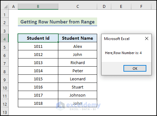Select the 'Student Name' header cell
The image size is (157, 116).
click(77, 38)
